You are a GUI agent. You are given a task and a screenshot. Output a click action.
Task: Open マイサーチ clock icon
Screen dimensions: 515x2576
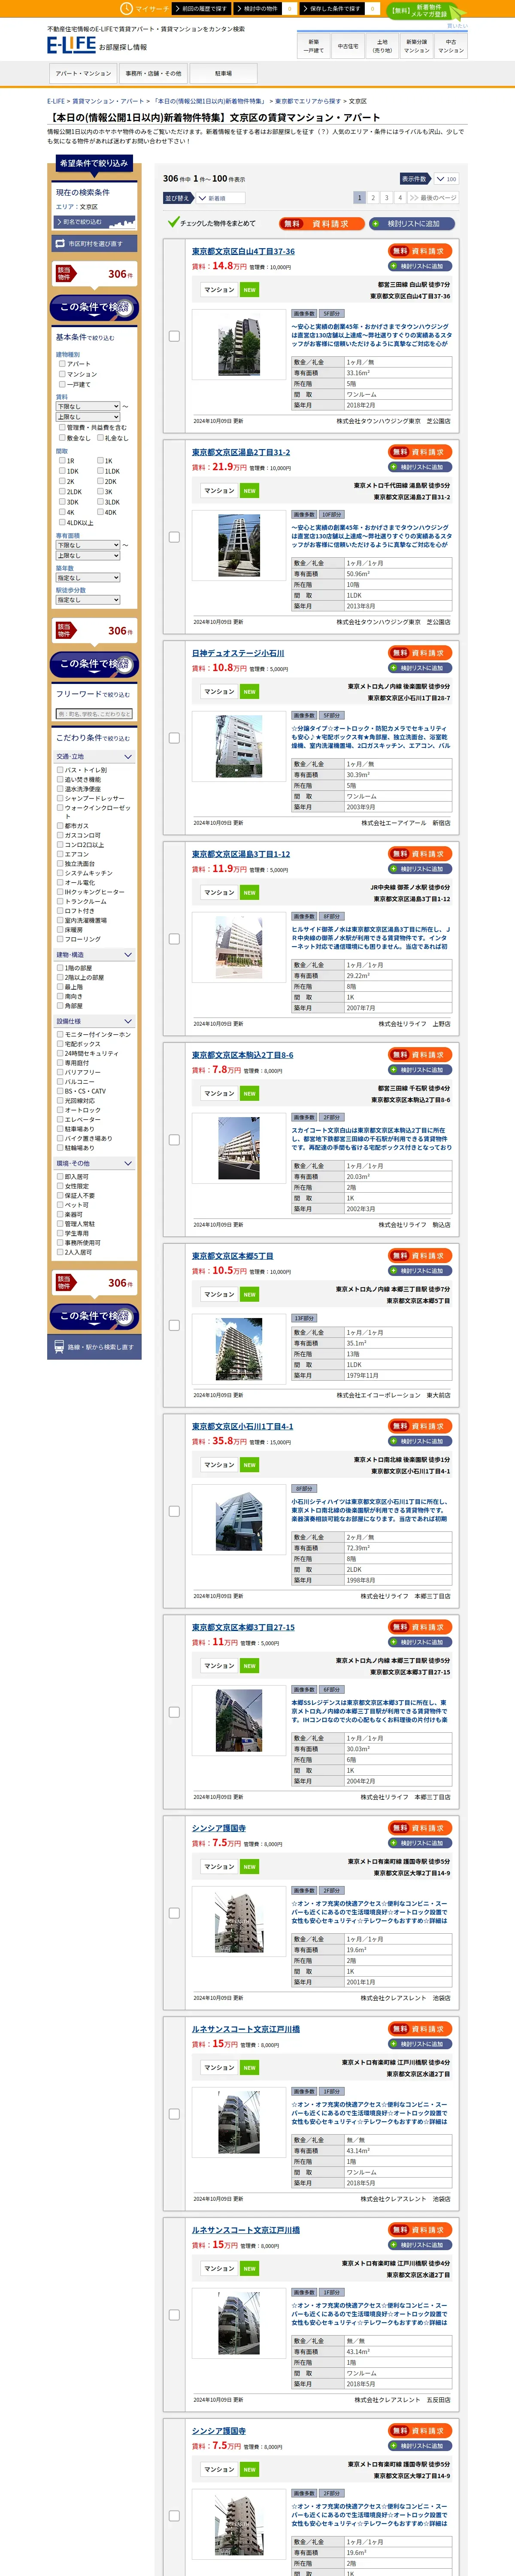point(126,8)
